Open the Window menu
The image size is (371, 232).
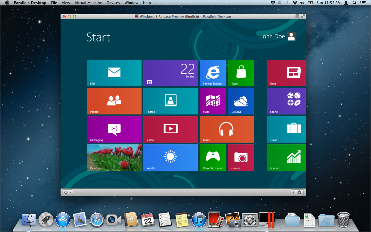[131, 3]
